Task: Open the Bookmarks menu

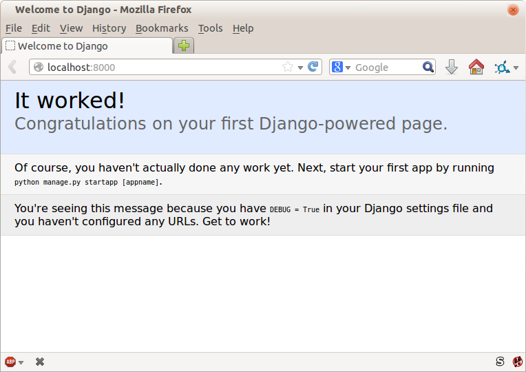Action: [x=162, y=28]
